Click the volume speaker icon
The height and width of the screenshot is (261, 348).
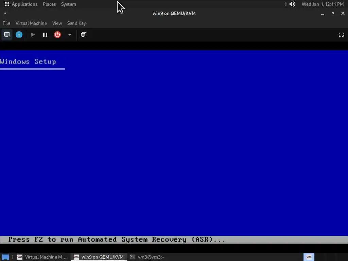pos(292,4)
